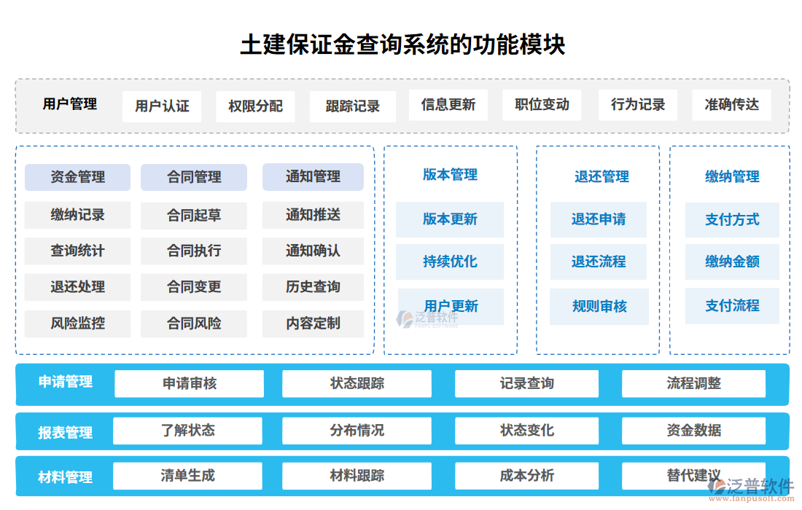Select 信息更新 in the user management row
802x510 pixels.
tap(447, 105)
